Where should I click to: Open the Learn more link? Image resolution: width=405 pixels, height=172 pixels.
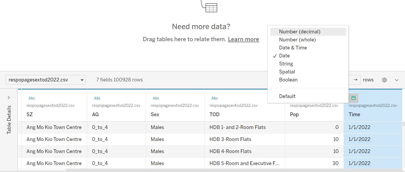pos(243,39)
